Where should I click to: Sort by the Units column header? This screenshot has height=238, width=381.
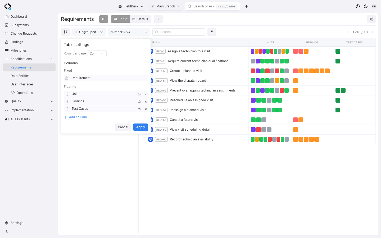pos(270,42)
